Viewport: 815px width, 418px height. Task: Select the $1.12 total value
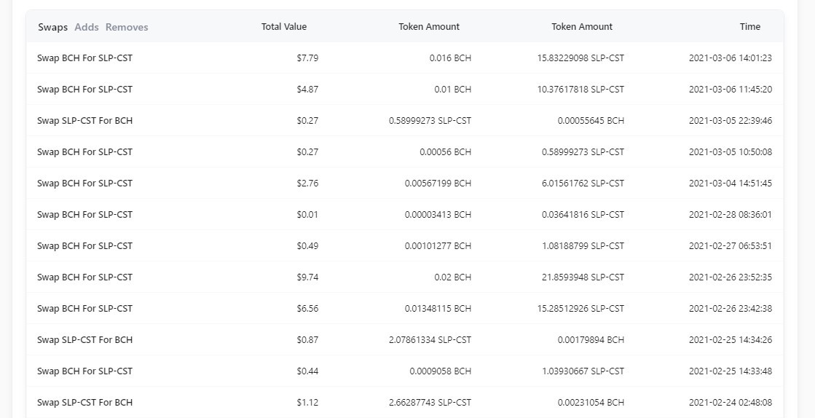coord(307,403)
